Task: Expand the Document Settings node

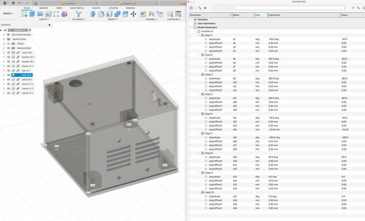Action: 4,34
